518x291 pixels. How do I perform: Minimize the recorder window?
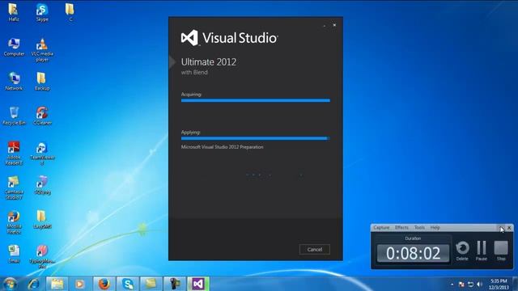pos(501,228)
